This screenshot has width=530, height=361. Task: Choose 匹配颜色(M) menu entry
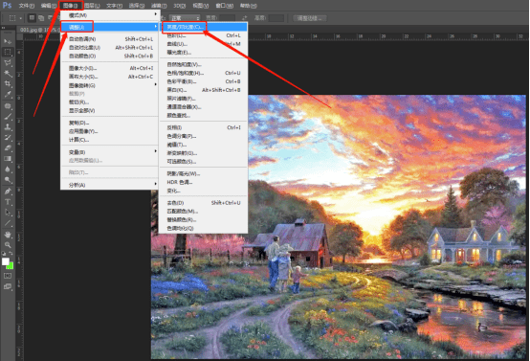[204, 211]
